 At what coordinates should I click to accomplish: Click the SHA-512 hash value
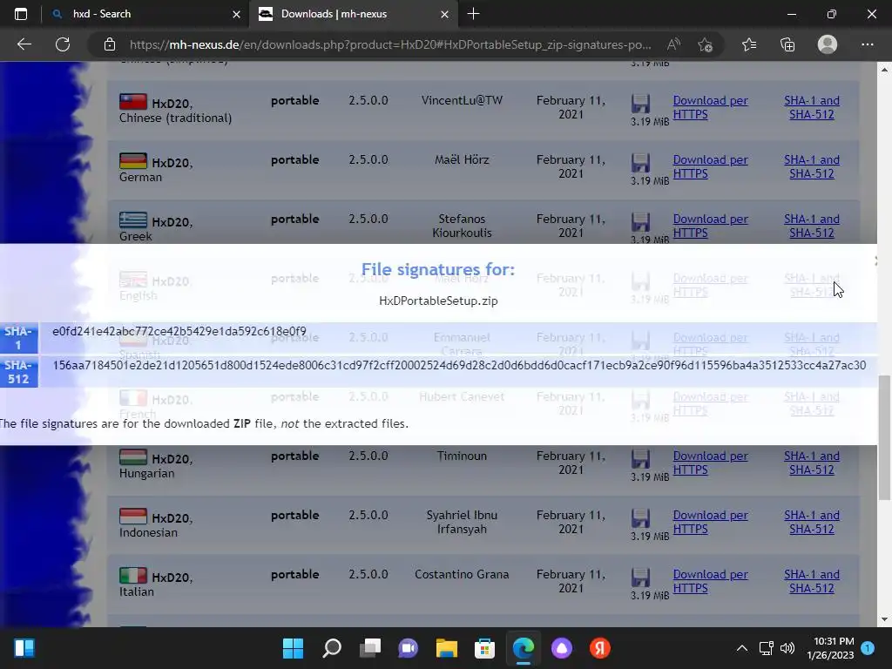coord(459,365)
